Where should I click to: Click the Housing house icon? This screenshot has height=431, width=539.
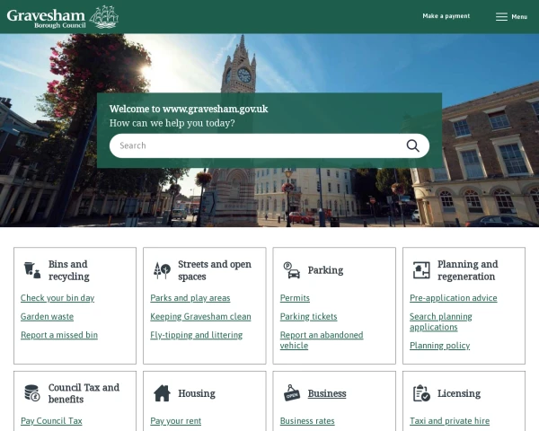[x=162, y=393]
